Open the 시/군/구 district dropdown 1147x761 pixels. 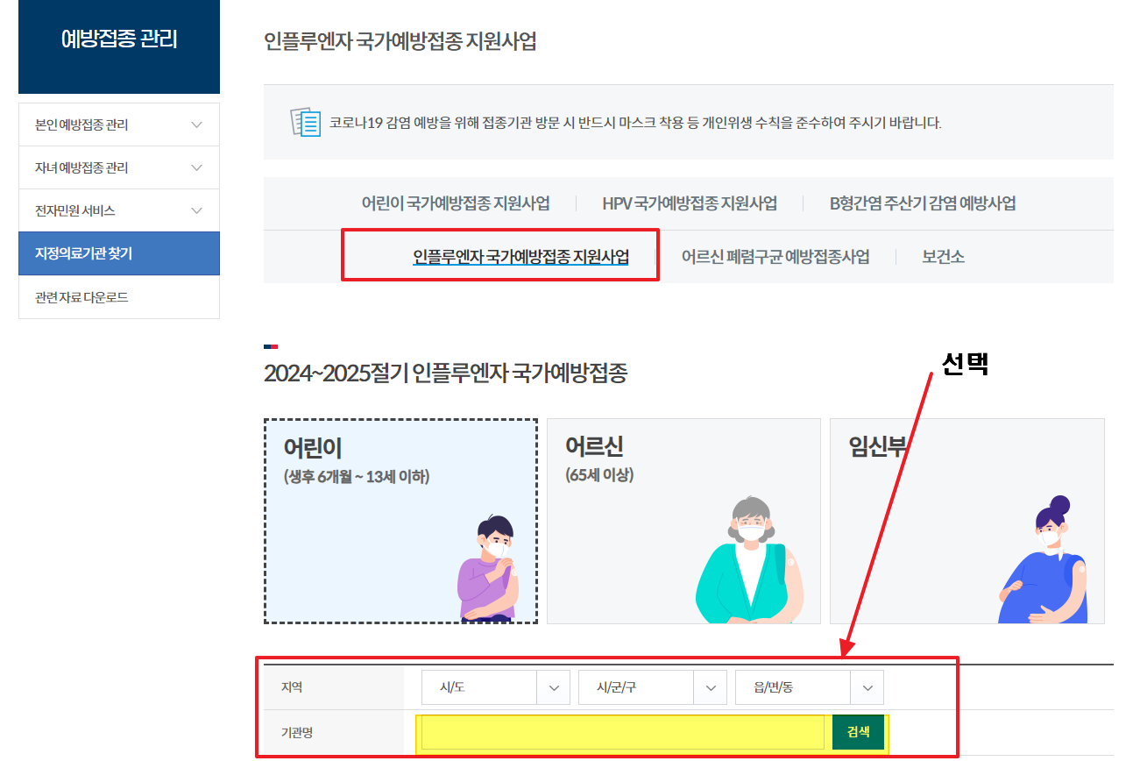[x=652, y=687]
